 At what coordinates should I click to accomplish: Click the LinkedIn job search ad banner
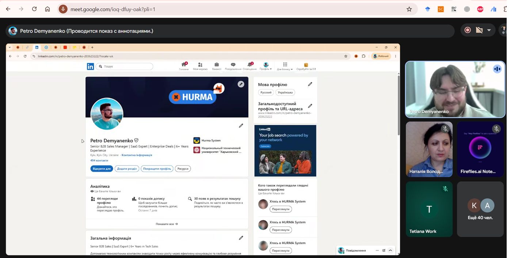[285, 151]
